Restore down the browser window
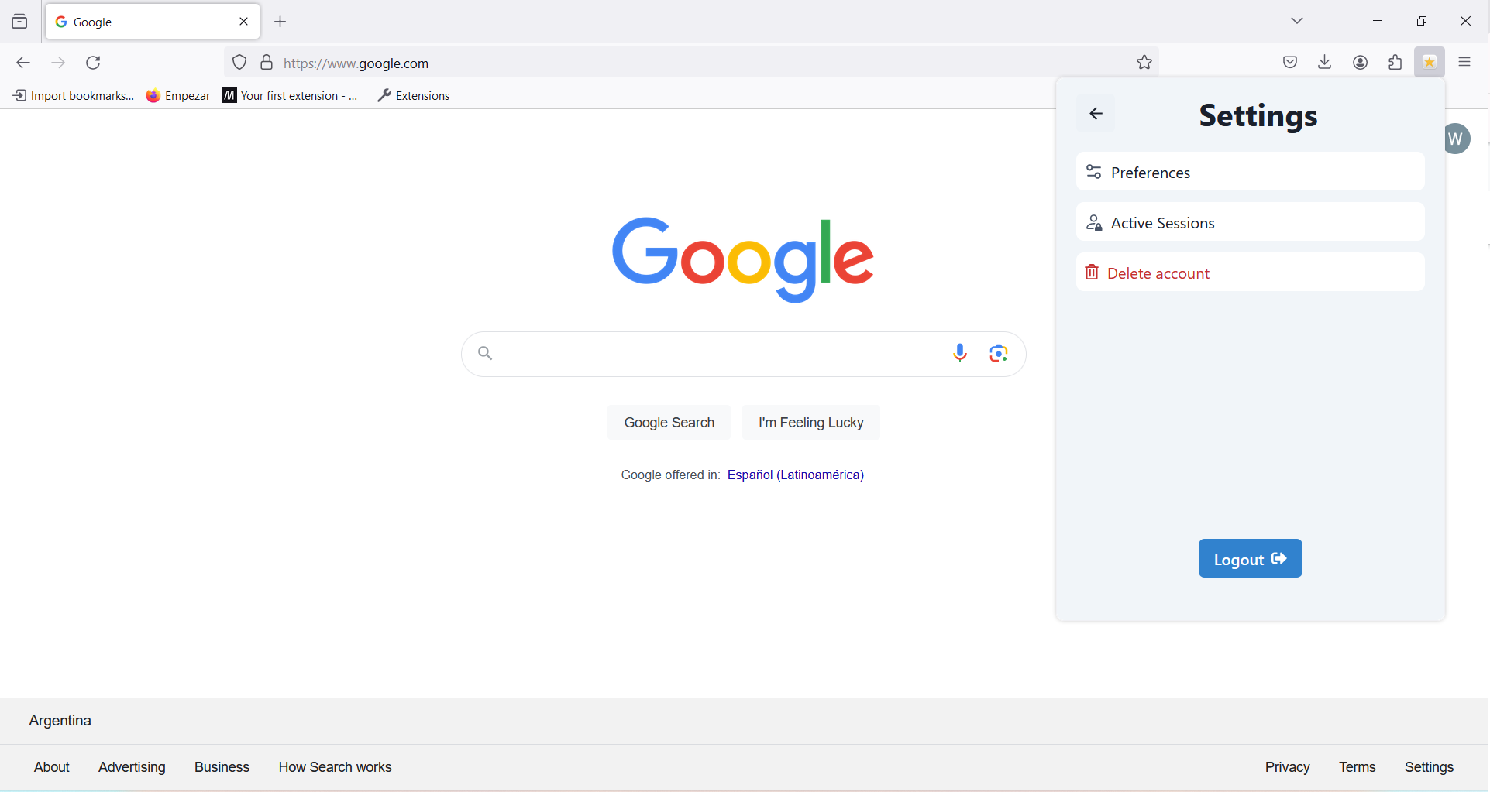The image size is (1490, 792). (1421, 21)
